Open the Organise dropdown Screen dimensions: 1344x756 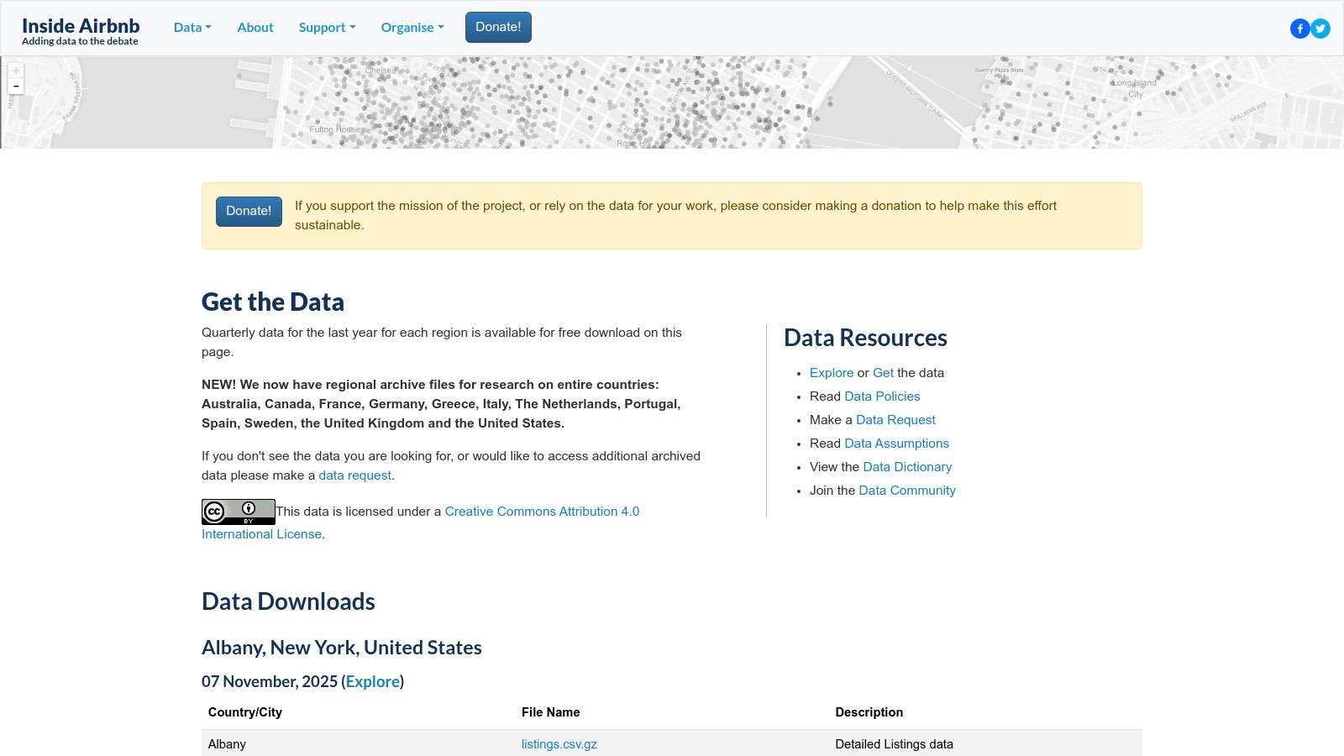[x=412, y=27]
